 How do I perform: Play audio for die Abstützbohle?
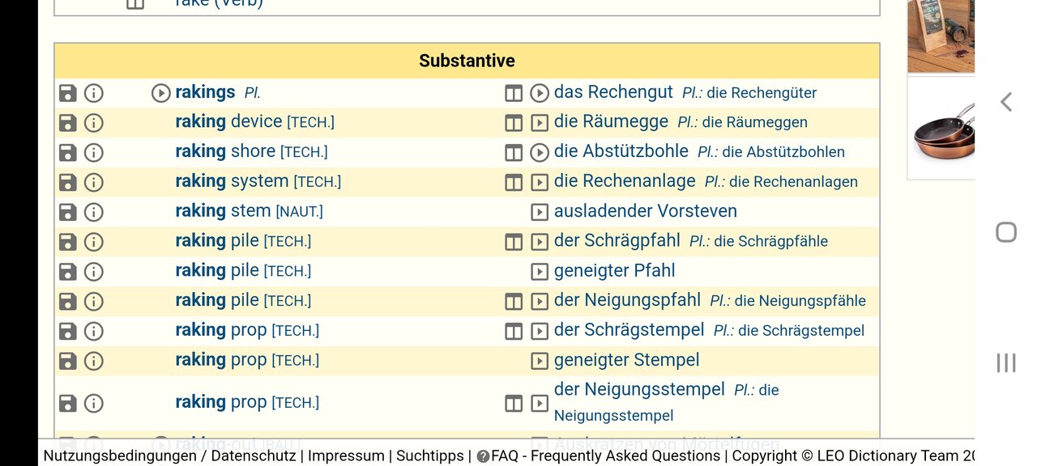(x=540, y=153)
